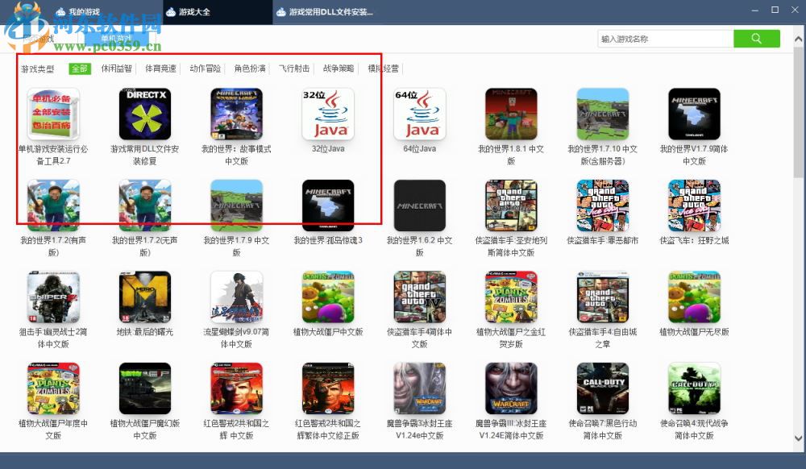Viewport: 806px width, 469px height.
Task: Click the scrollbar up arrow
Action: point(798,39)
